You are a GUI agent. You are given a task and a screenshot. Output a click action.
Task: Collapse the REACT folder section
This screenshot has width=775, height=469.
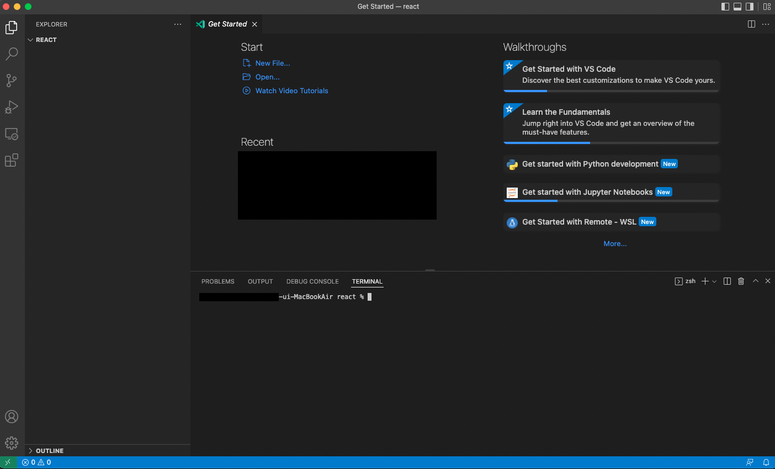click(108, 40)
